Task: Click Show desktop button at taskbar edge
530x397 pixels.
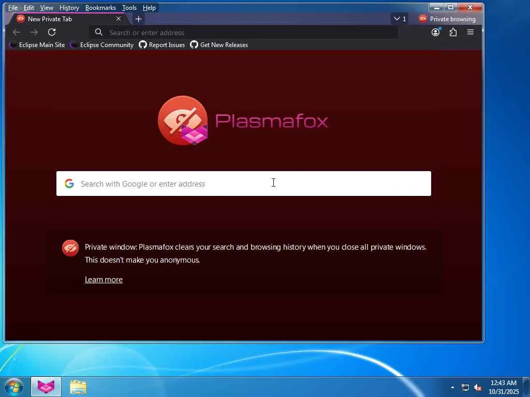Action: click(526, 387)
